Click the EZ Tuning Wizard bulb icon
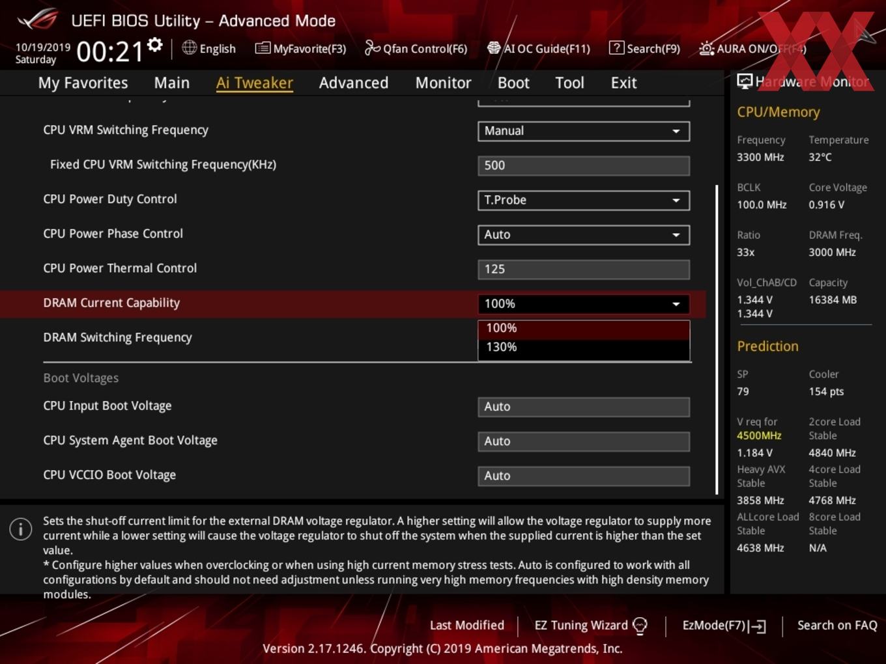886x664 pixels. tap(640, 626)
